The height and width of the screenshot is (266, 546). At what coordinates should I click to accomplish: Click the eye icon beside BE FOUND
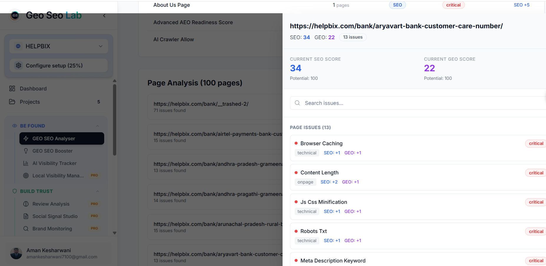15,126
